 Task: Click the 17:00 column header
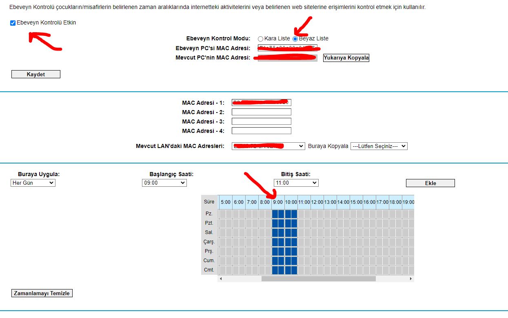pos(382,202)
